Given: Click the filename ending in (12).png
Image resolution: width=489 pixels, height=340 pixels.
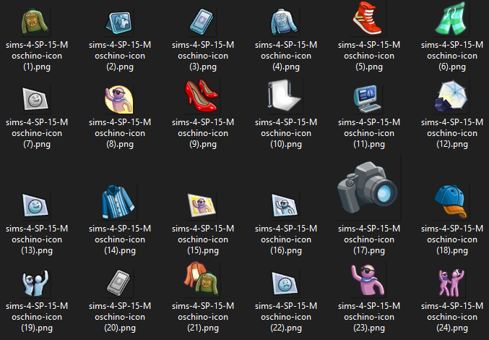Looking at the screenshot, I should click(452, 133).
